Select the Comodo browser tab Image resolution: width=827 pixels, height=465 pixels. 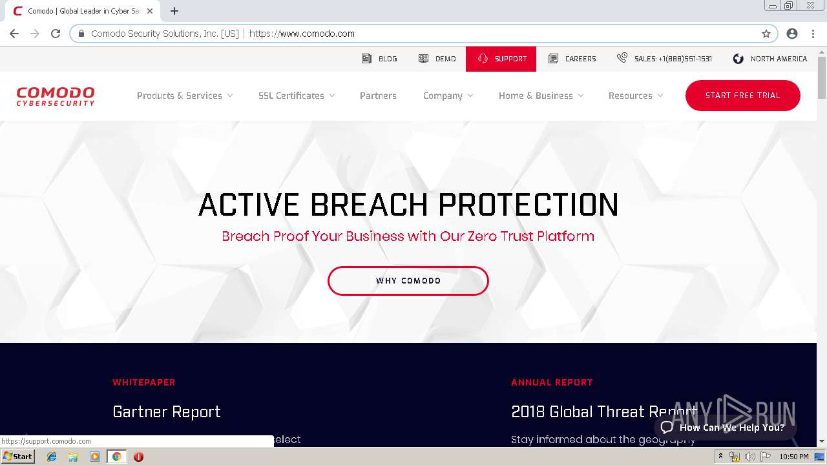tap(81, 11)
